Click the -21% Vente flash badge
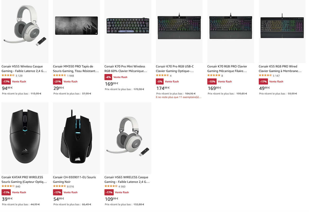 tap(58, 81)
